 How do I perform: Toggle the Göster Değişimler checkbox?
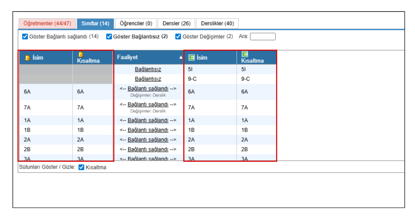178,36
